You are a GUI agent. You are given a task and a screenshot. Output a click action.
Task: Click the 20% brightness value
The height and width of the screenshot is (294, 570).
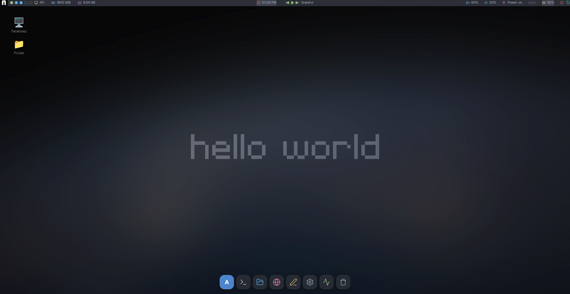click(493, 2)
